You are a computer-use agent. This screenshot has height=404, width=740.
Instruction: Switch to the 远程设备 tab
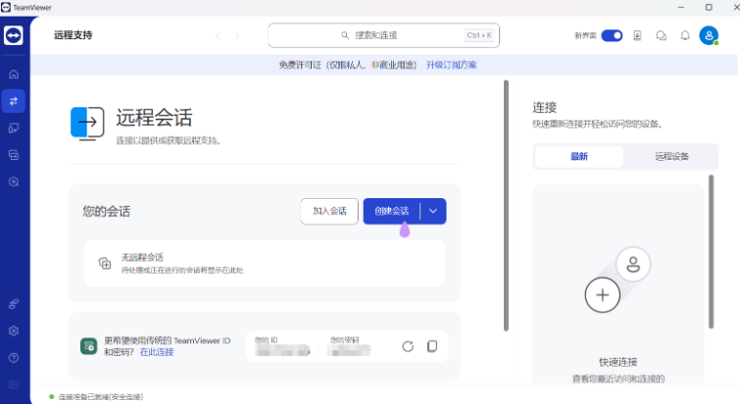click(x=671, y=156)
